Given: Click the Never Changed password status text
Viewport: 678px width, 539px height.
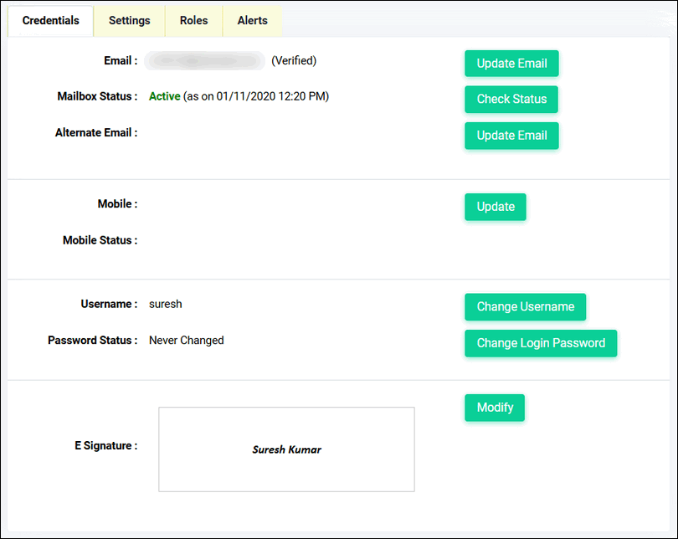Looking at the screenshot, I should tap(186, 341).
